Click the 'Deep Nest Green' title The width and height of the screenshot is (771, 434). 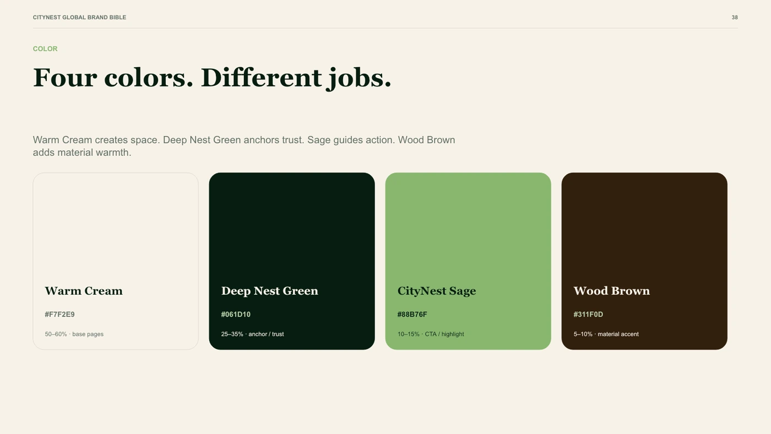point(269,291)
